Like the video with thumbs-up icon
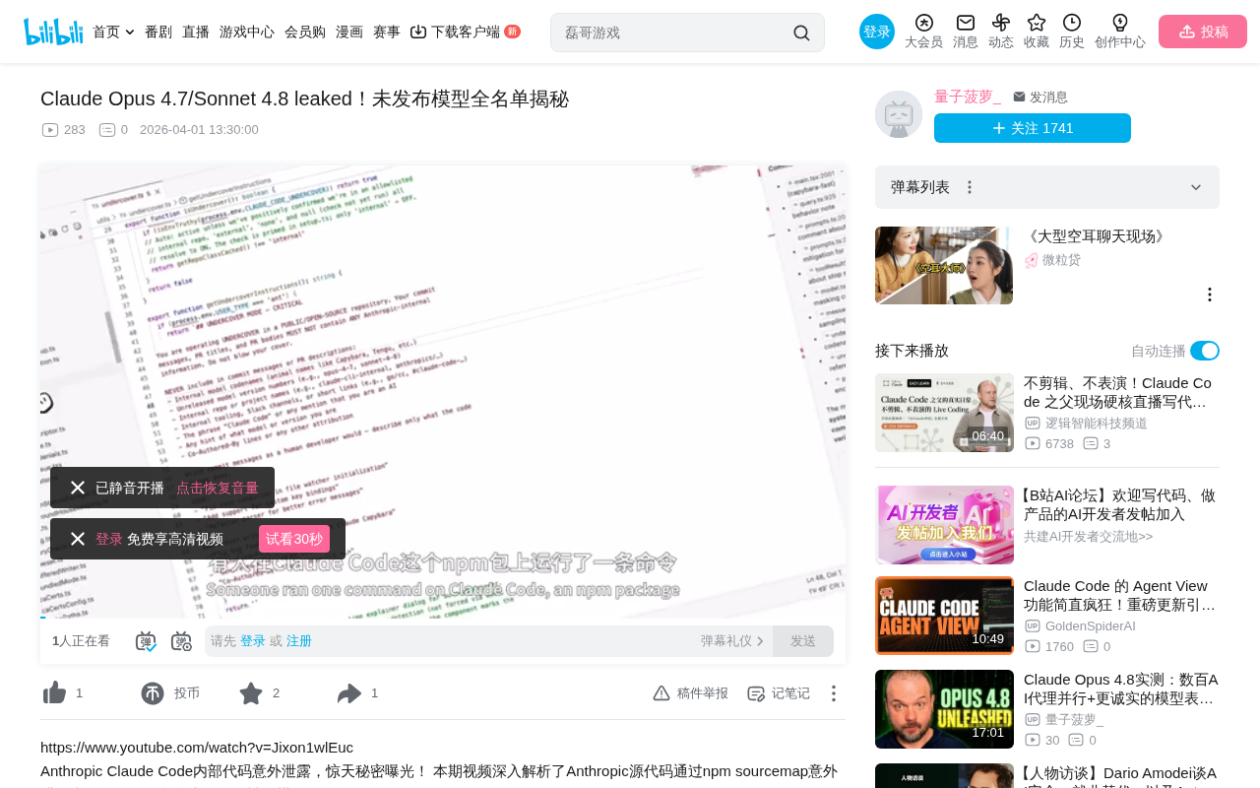This screenshot has height=788, width=1260. pos(55,693)
